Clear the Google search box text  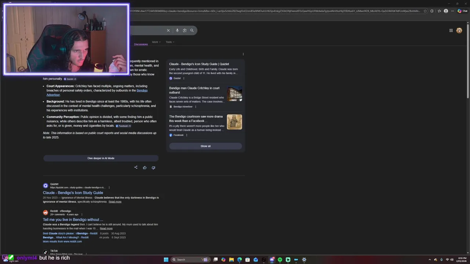tap(168, 30)
